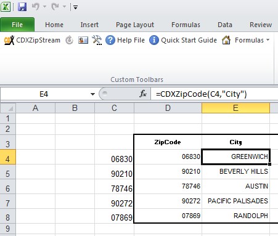Click the refresh arrow icon beside CDXZipStream
The width and height of the screenshot is (278, 236).
tap(70, 40)
